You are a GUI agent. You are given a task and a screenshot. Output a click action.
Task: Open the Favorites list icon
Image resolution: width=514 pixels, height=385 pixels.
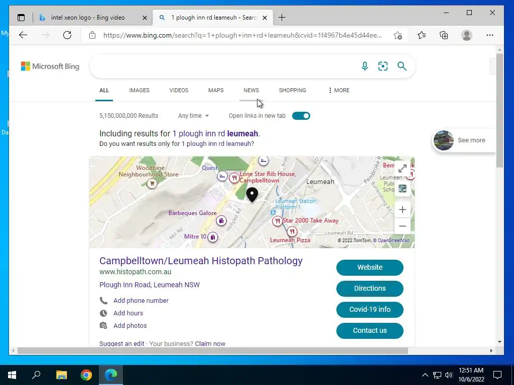[x=422, y=35]
